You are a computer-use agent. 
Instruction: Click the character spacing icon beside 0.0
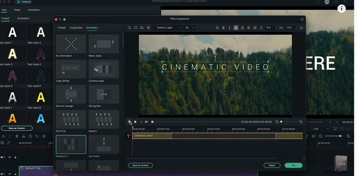(262, 28)
